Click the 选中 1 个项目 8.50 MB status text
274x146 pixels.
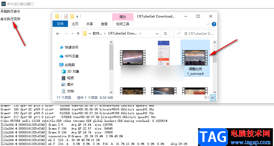pos(95,98)
